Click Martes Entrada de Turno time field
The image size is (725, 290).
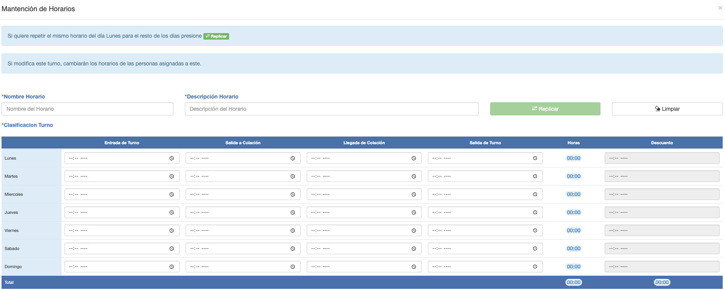[122, 176]
